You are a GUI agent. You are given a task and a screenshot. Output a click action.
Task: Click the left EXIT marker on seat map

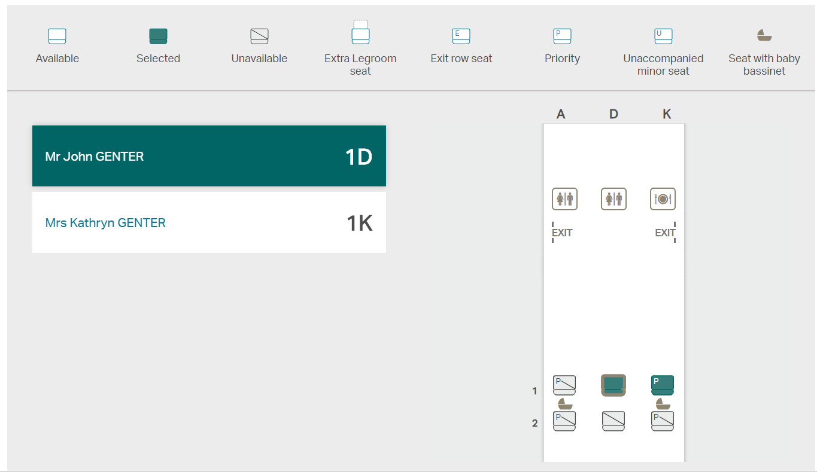pyautogui.click(x=561, y=232)
